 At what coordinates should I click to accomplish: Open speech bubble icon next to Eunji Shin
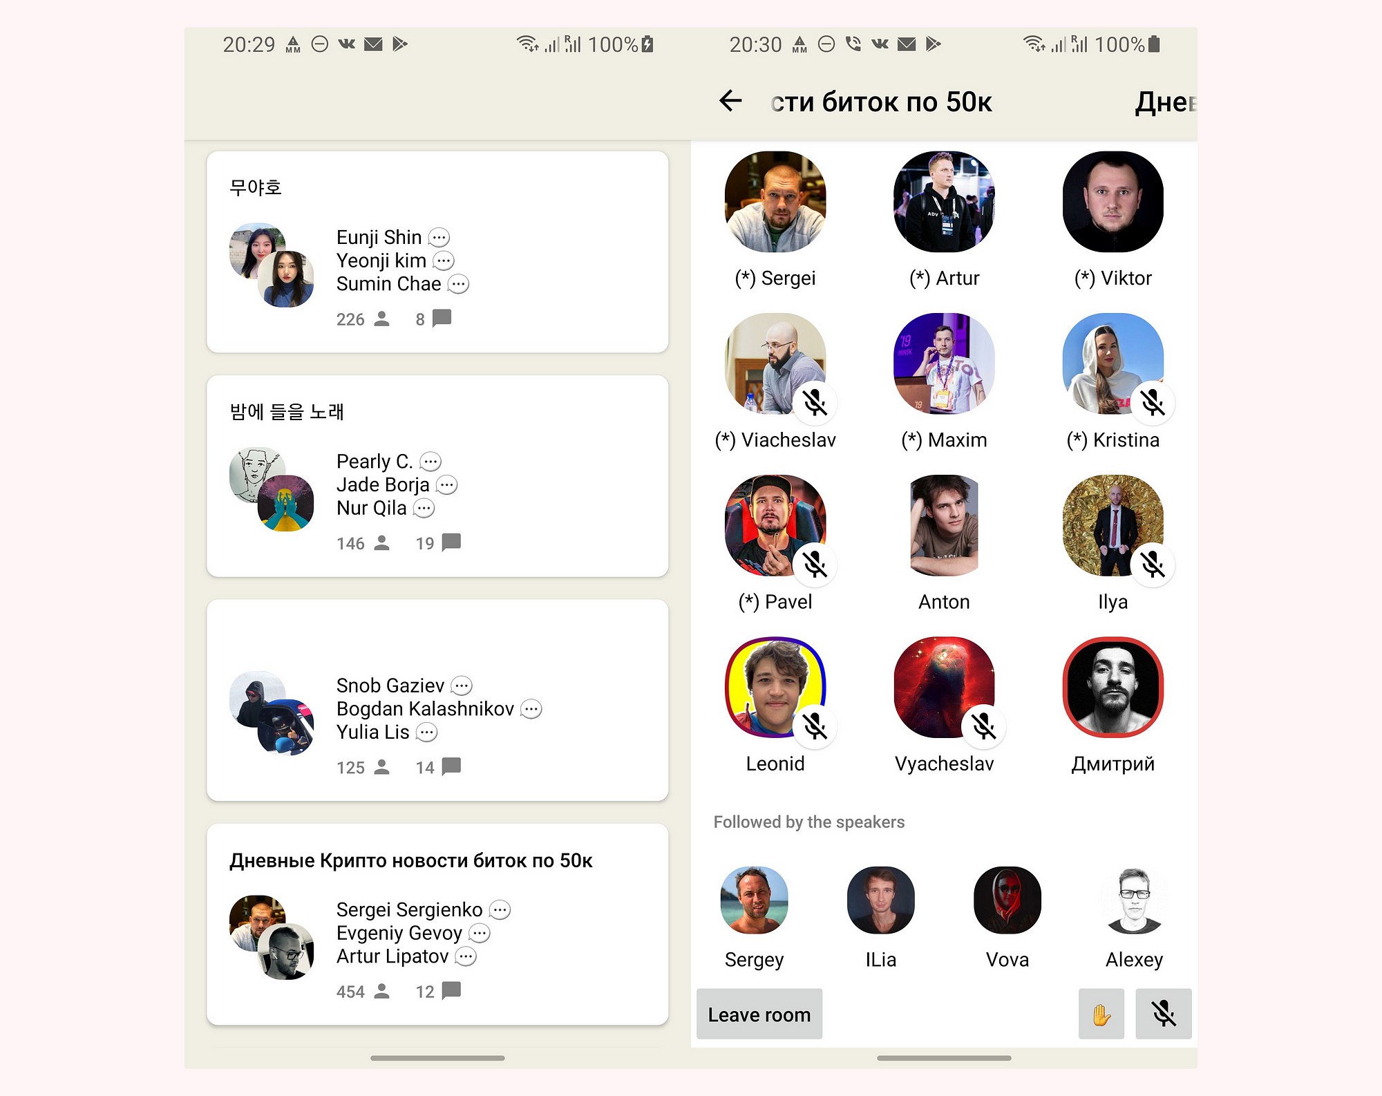[439, 238]
